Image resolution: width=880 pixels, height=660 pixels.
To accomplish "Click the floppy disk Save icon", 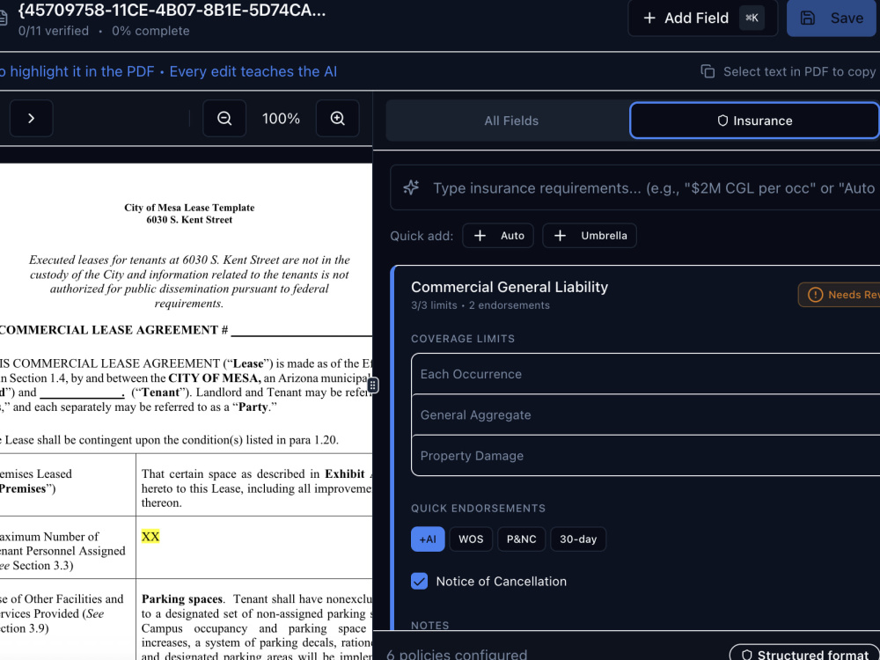I will [808, 18].
